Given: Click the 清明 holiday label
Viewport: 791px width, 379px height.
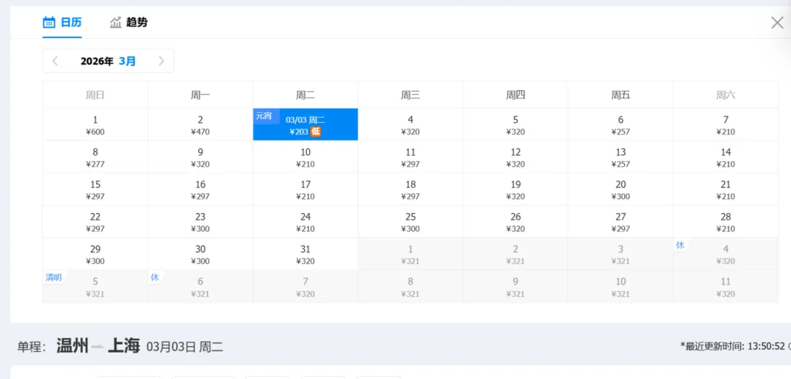Looking at the screenshot, I should [x=53, y=277].
